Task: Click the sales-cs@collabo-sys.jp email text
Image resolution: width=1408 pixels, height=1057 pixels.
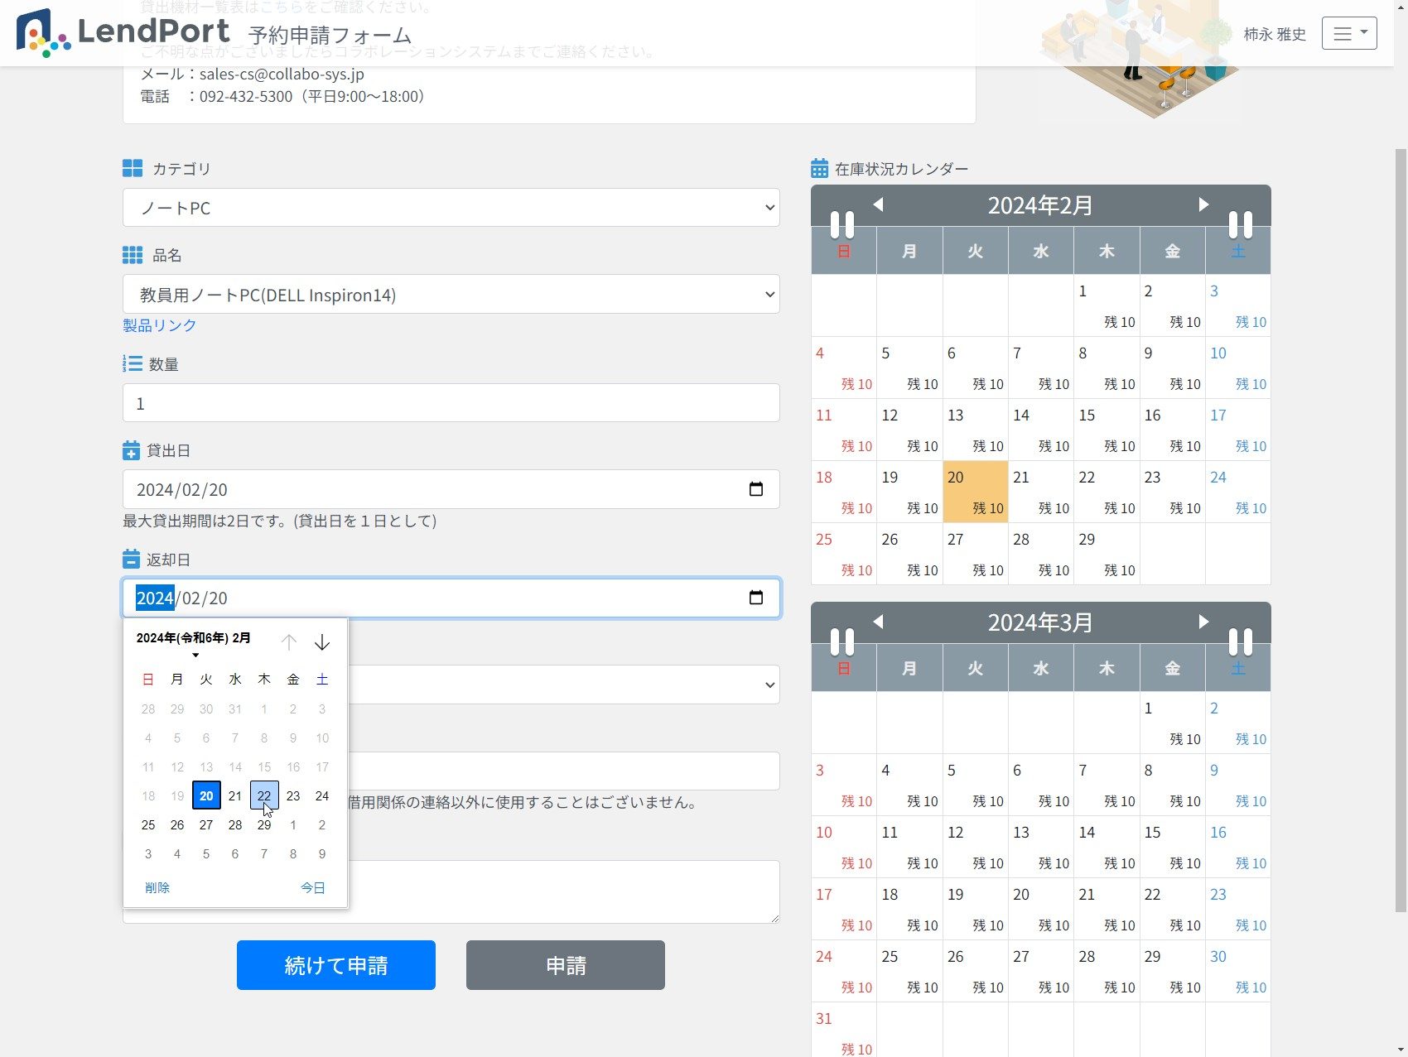Action: tap(282, 74)
